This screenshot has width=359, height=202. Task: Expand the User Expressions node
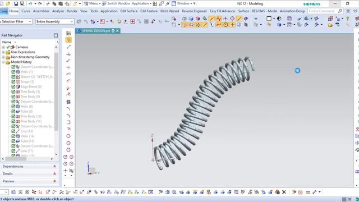[3, 52]
